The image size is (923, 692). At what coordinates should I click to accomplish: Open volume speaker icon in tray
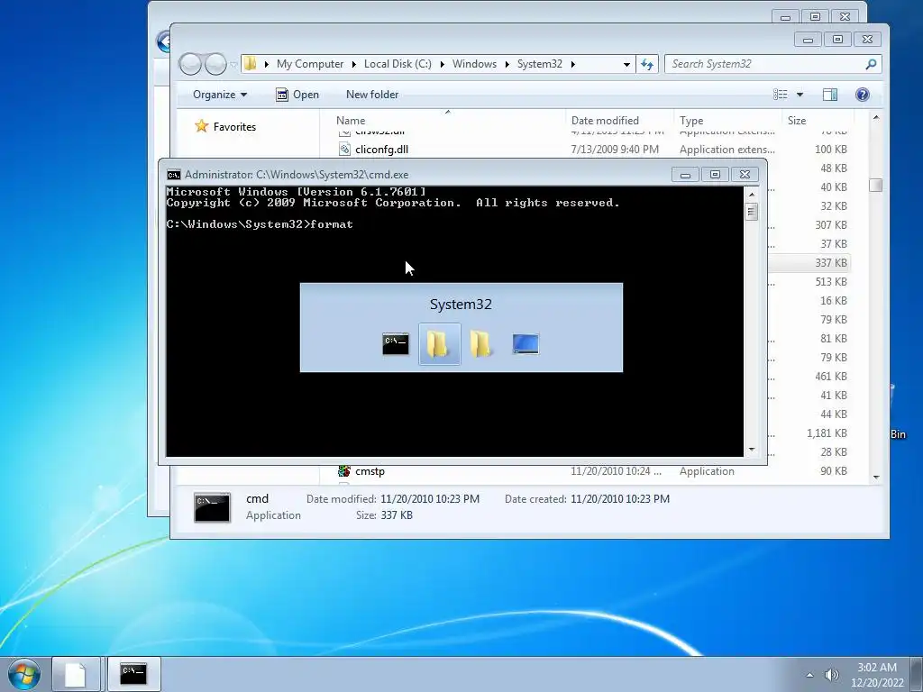pos(832,675)
